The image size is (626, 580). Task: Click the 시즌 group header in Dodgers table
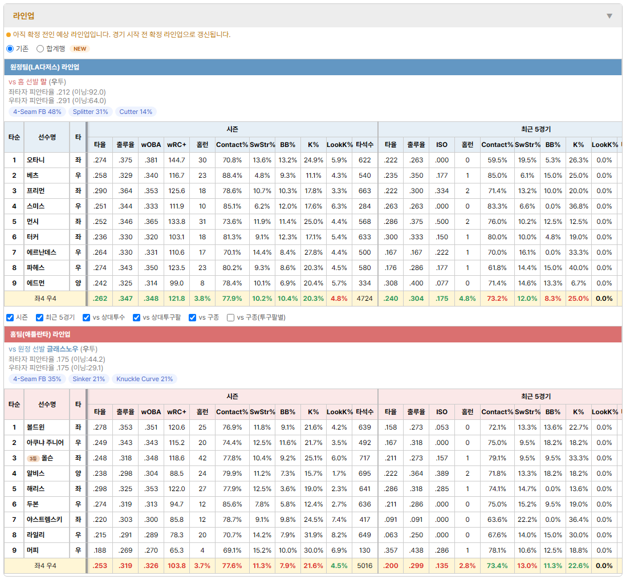coord(233,129)
